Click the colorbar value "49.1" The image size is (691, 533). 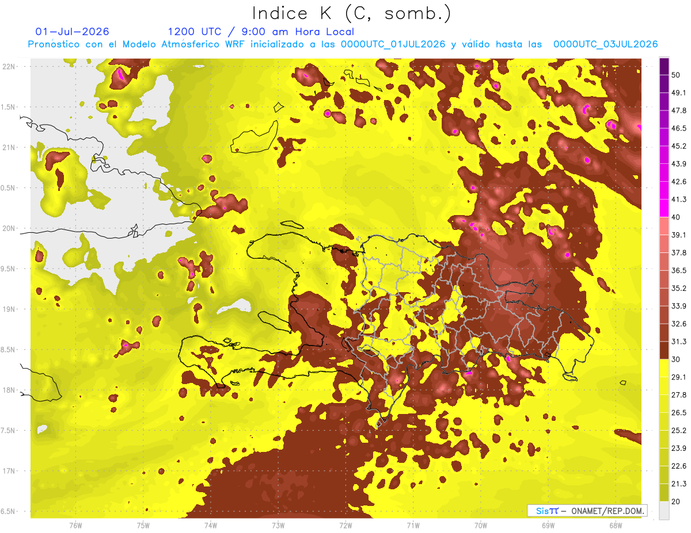pyautogui.click(x=678, y=93)
